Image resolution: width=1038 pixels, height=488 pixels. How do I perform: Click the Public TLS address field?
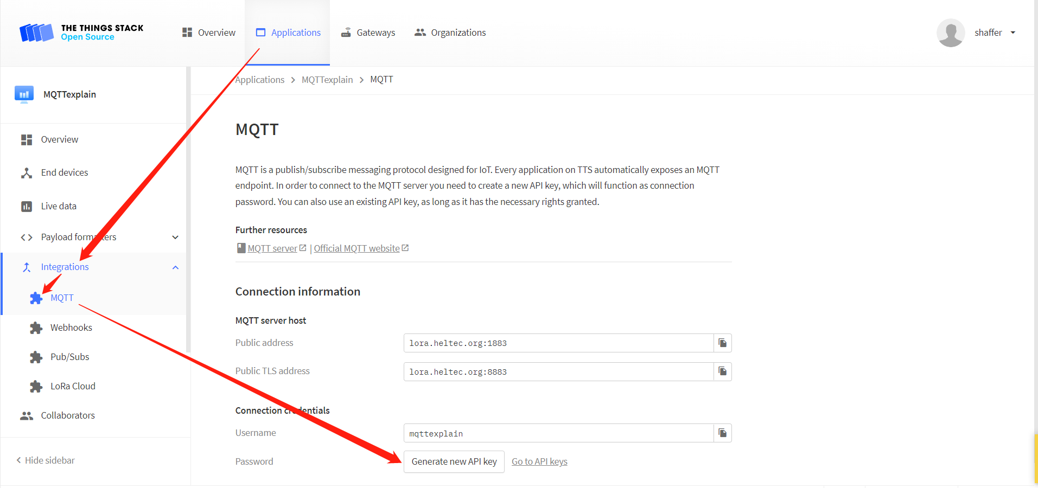558,372
